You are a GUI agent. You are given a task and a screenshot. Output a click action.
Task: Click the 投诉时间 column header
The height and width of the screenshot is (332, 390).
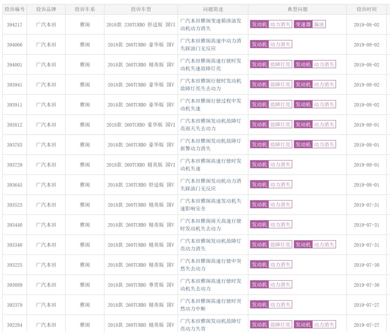point(366,9)
